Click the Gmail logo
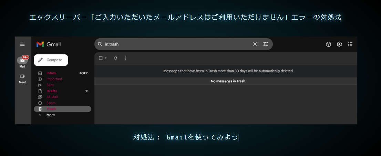 point(49,44)
